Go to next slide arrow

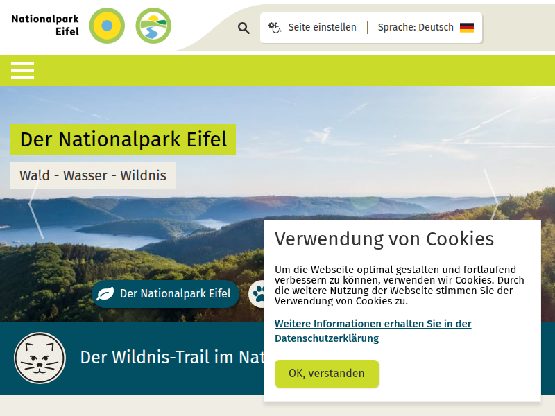(492, 195)
